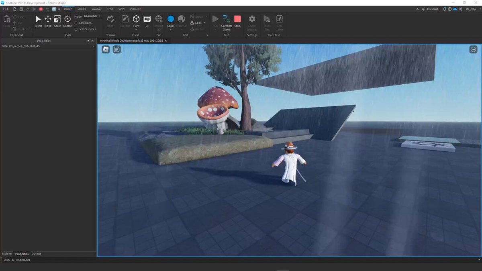The image size is (482, 271).
Task: Click the Paste button in Clipboard
Action: [6, 21]
